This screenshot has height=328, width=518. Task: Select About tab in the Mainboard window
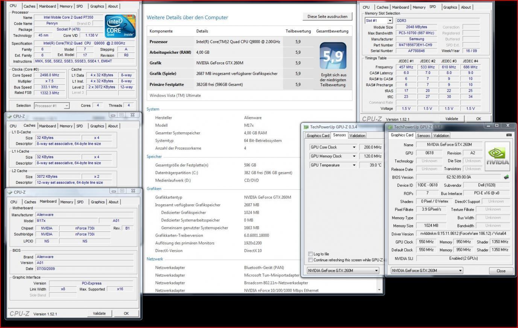click(x=114, y=202)
